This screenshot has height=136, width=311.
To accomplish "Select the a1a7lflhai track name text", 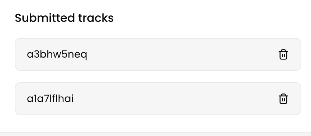I will [50, 99].
